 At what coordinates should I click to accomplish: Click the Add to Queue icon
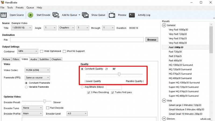[56, 15]
